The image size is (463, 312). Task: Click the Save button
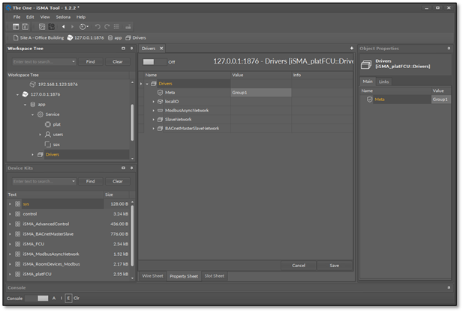tap(334, 266)
